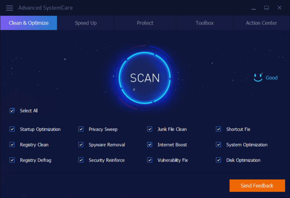Switch to Clean & Optimize tab
Image resolution: width=290 pixels, height=198 pixels.
pos(29,23)
